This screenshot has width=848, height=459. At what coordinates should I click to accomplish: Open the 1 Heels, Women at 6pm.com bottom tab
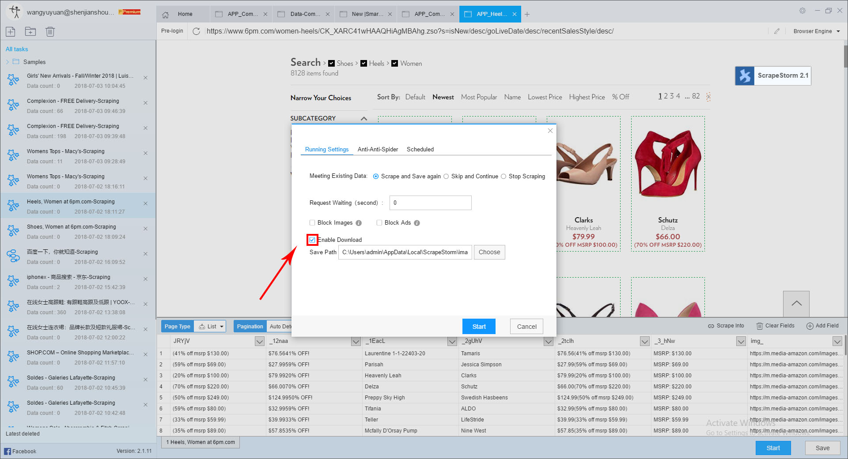(x=201, y=442)
